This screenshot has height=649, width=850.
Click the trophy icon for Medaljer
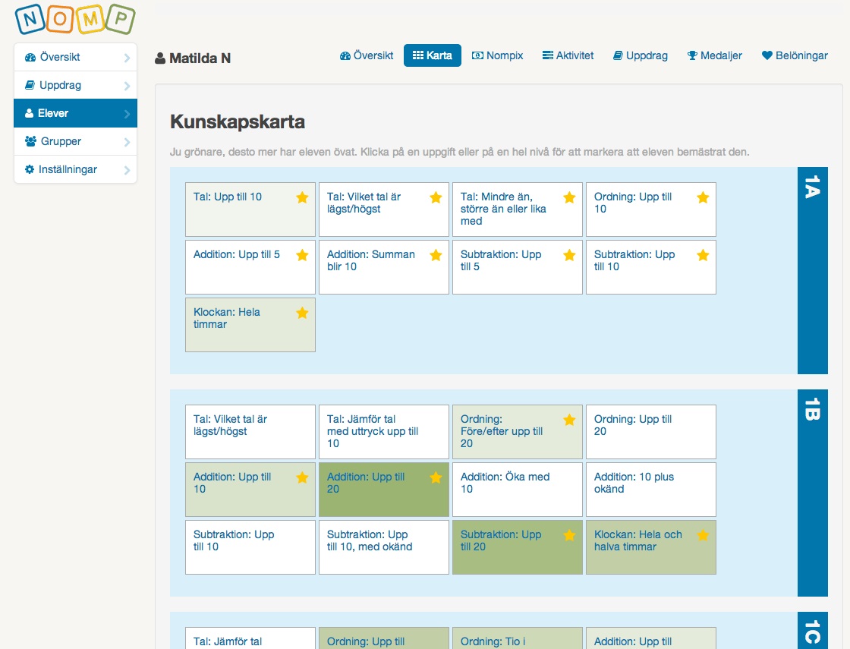pyautogui.click(x=691, y=55)
